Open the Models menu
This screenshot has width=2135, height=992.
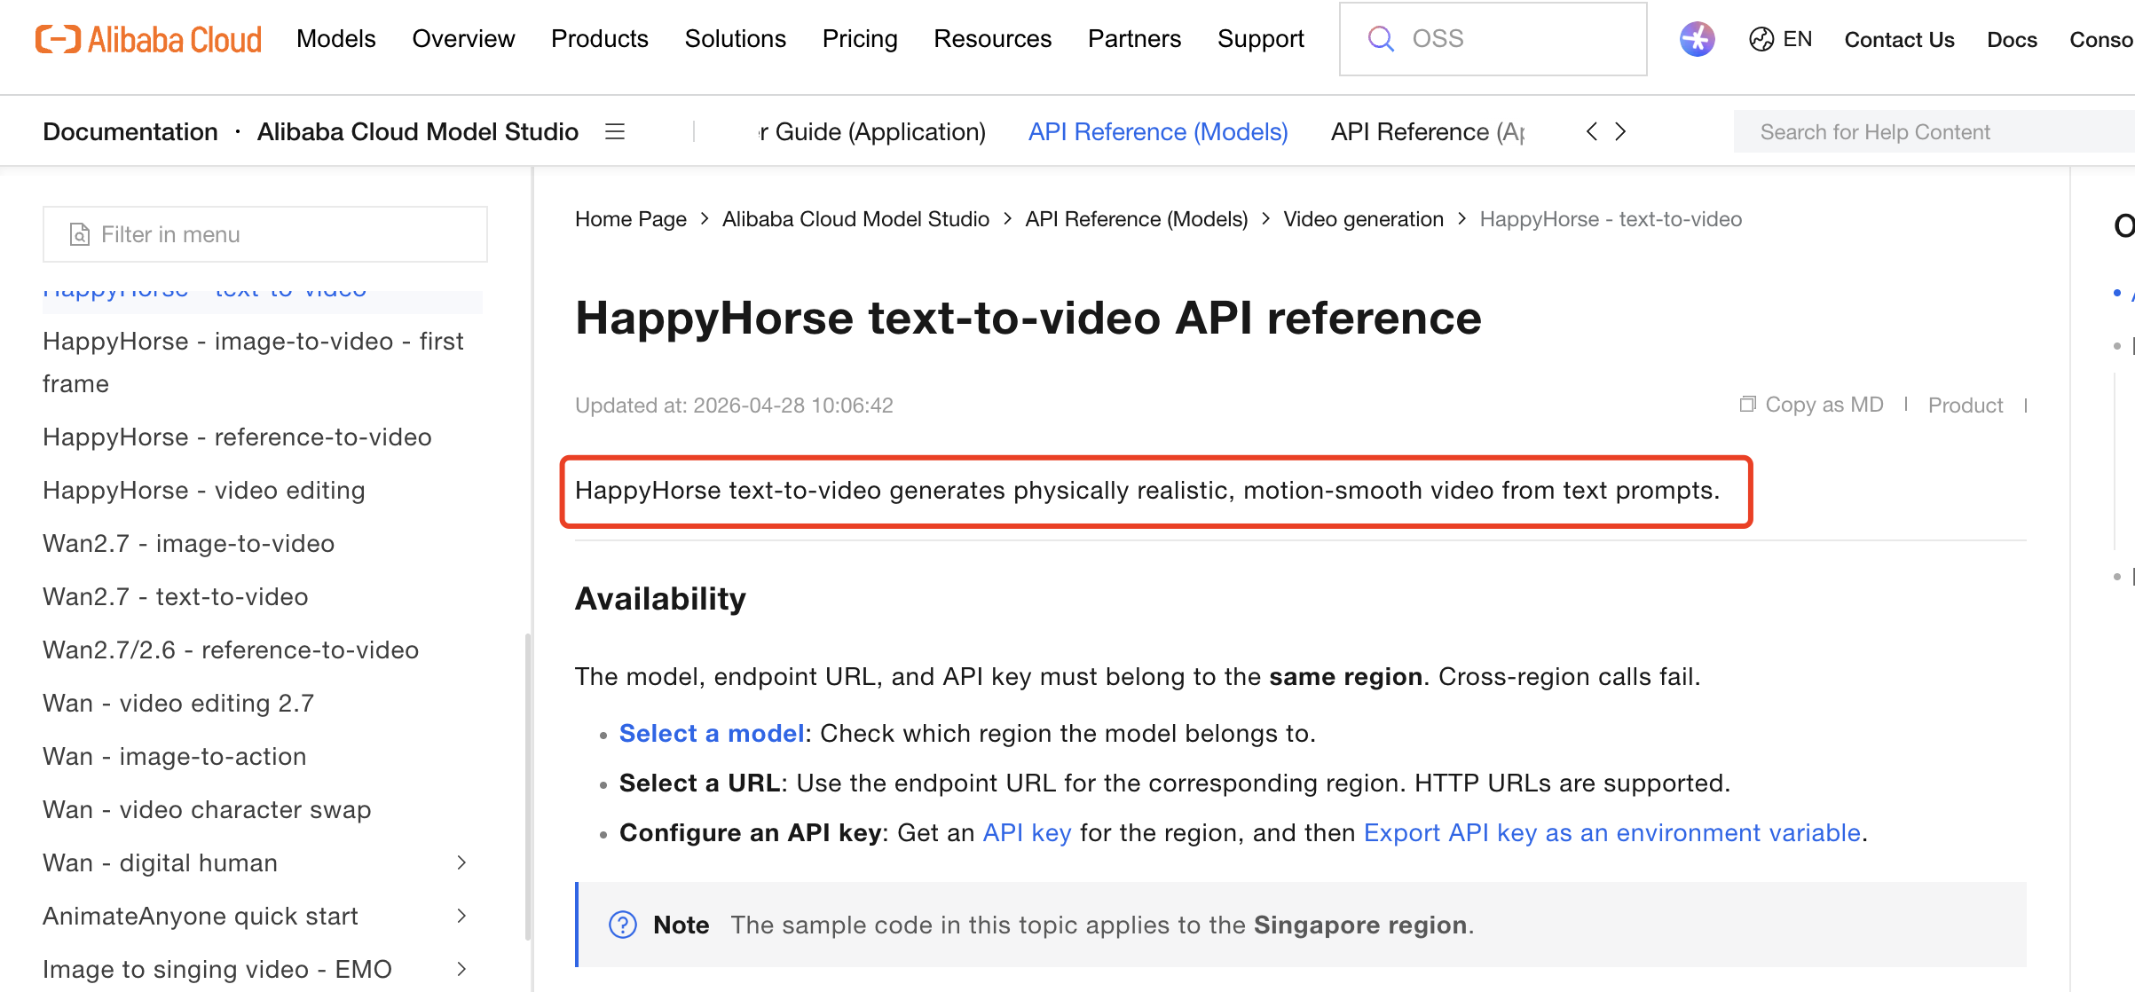336,39
